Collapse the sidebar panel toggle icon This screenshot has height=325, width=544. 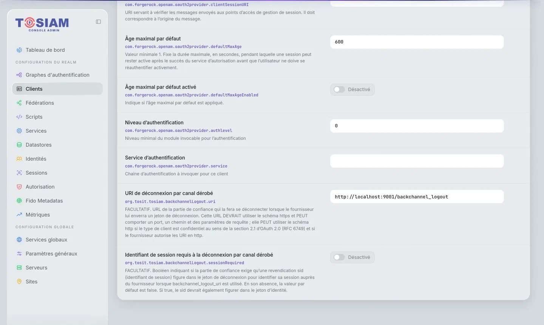[x=99, y=22]
